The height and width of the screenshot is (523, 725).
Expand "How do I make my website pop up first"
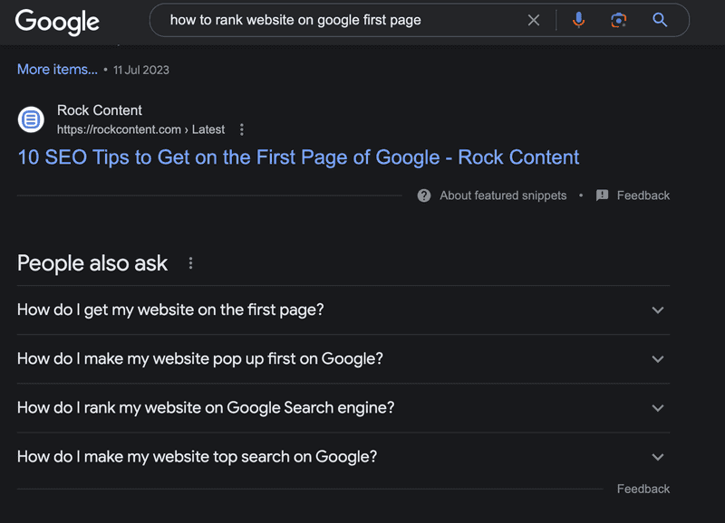tap(343, 359)
